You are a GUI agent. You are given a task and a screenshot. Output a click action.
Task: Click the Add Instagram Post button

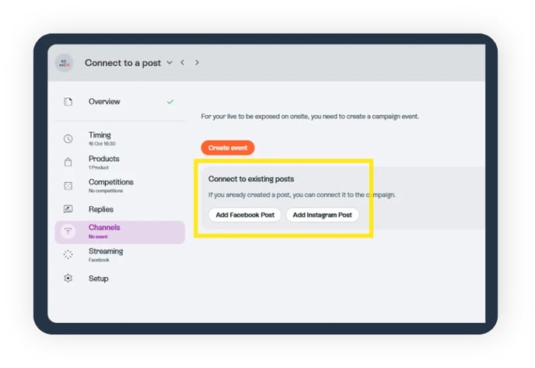pyautogui.click(x=323, y=215)
